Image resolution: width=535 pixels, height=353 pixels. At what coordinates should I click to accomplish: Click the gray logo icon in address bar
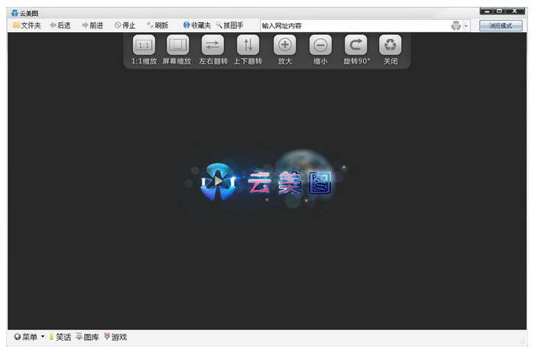click(x=456, y=25)
